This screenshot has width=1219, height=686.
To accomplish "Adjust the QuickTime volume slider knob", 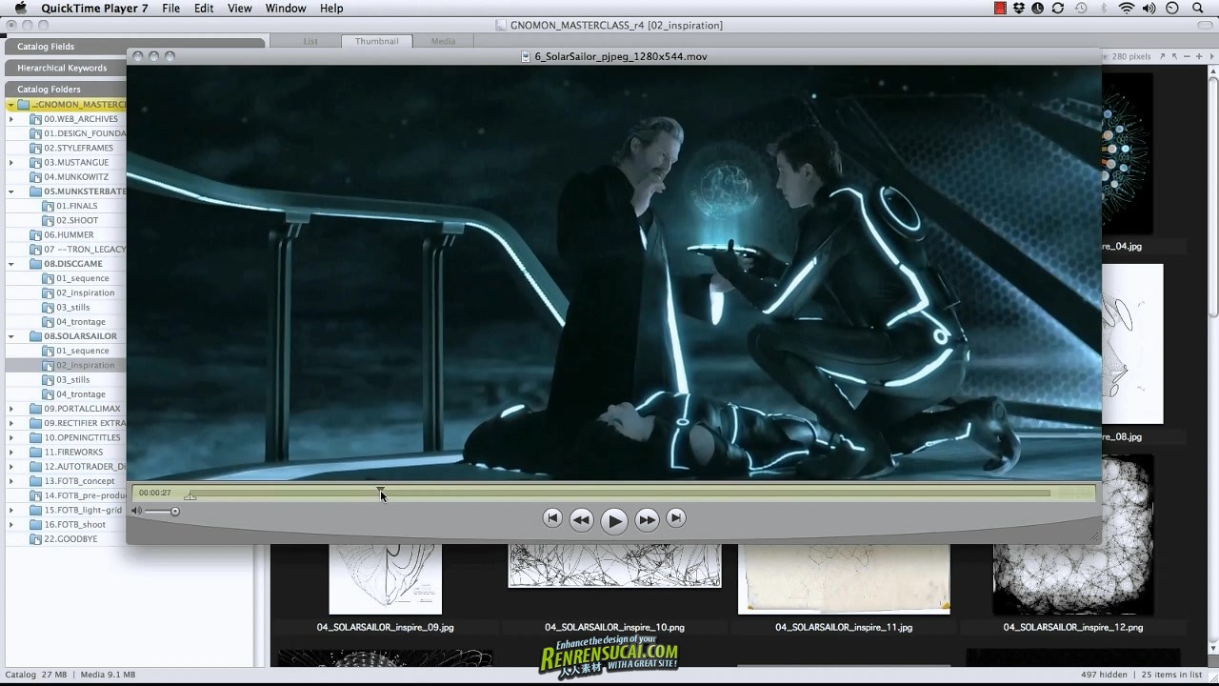I will coord(175,512).
